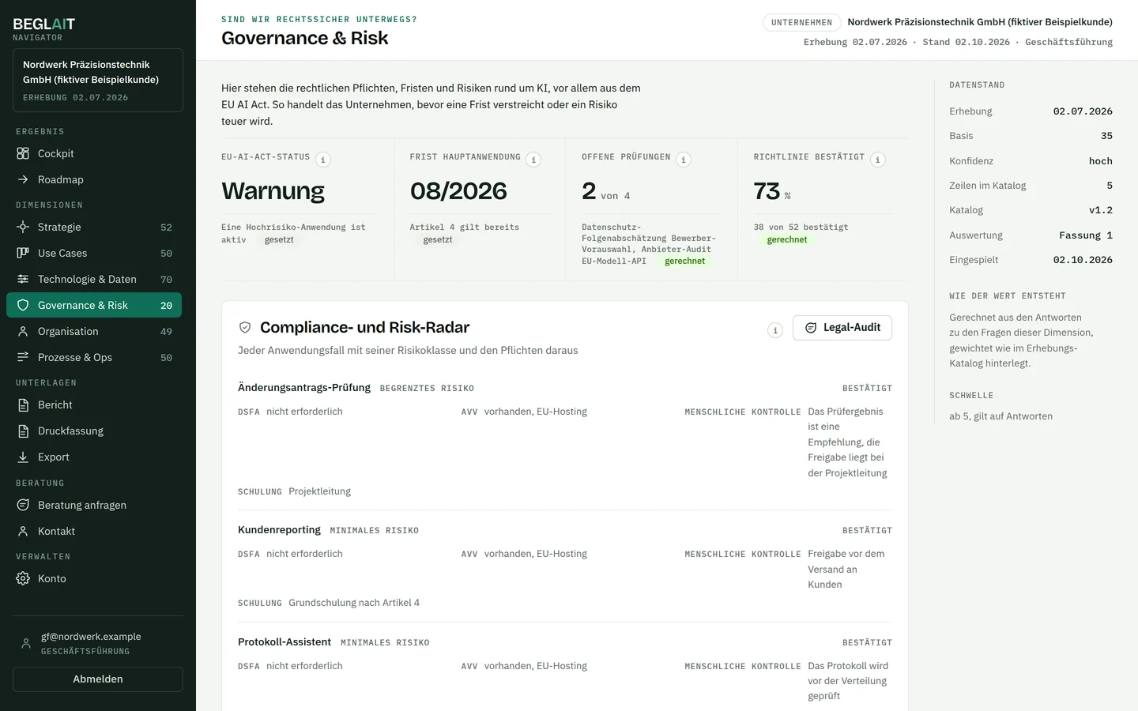Open the Cockpit dashboard icon
The width and height of the screenshot is (1138, 711).
click(23, 153)
